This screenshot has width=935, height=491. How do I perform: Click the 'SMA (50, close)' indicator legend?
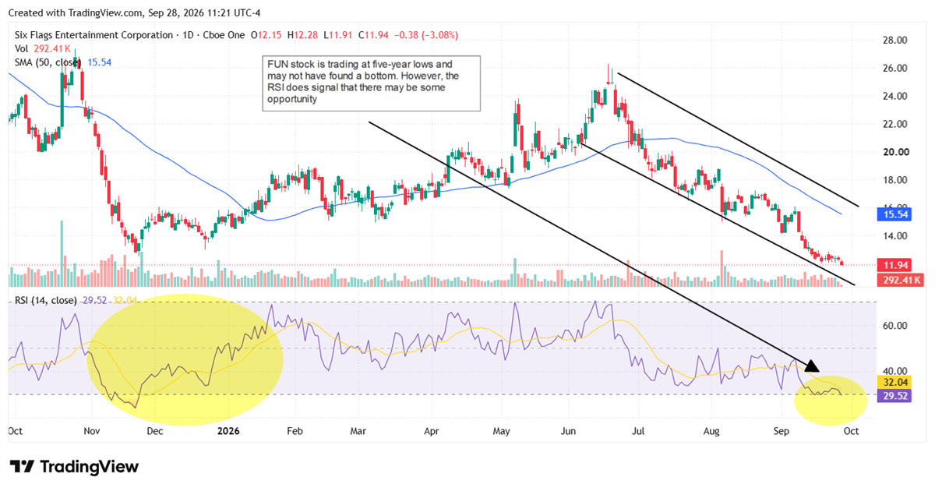point(46,61)
